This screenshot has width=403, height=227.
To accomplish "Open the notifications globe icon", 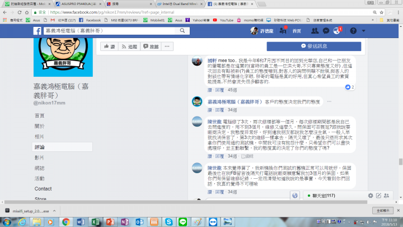I will coord(336,31).
